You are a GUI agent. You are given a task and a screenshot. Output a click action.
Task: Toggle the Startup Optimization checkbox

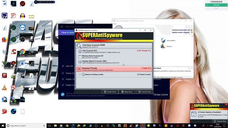tap(63, 73)
